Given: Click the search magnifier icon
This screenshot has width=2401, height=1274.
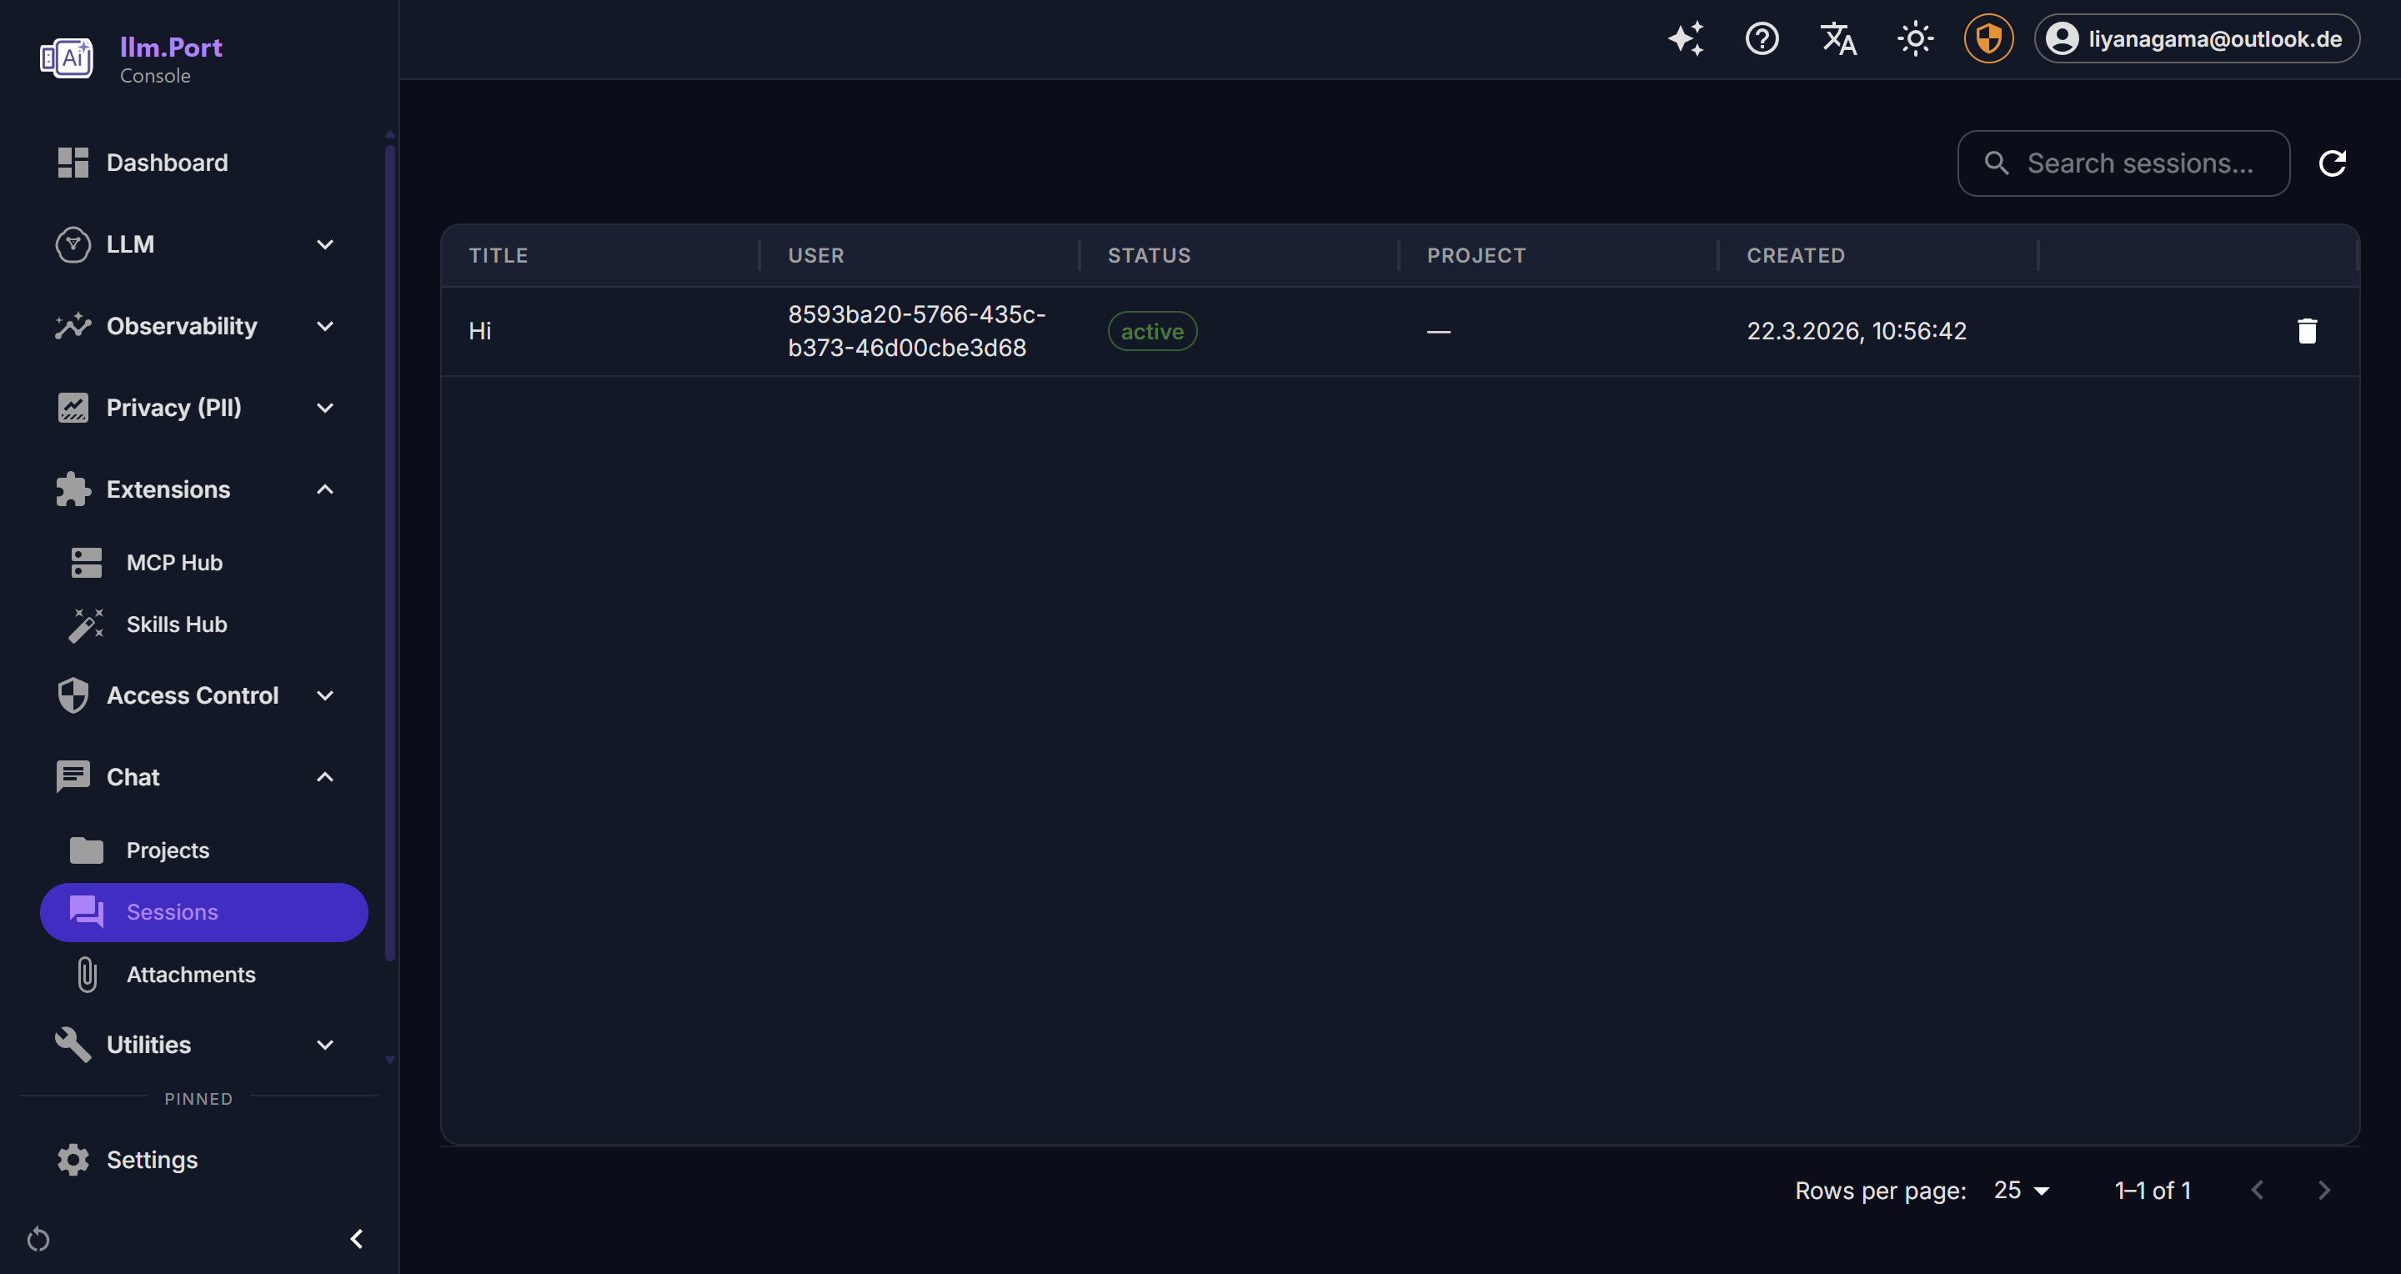Looking at the screenshot, I should [x=1997, y=163].
